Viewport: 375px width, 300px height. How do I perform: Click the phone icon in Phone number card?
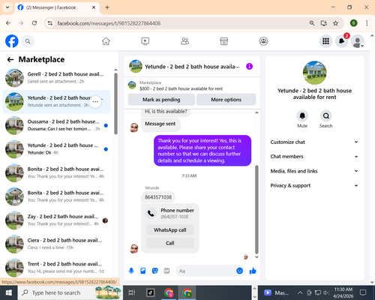[151, 213]
